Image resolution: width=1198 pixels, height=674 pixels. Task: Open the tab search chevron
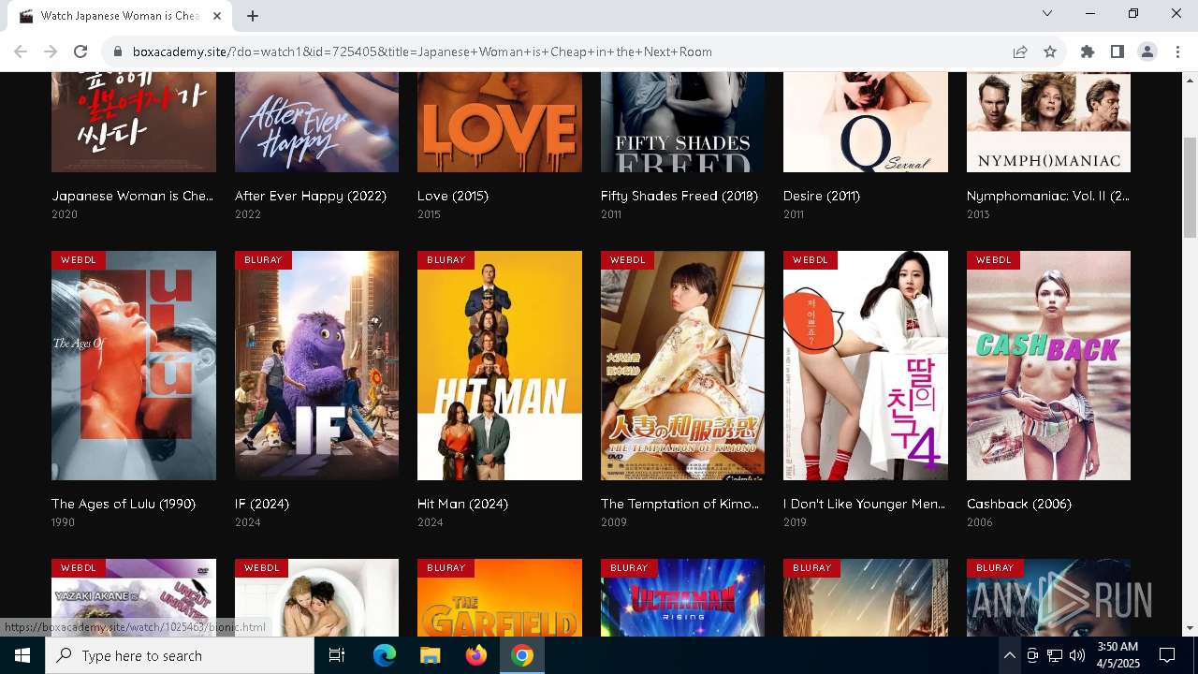[x=1047, y=13]
